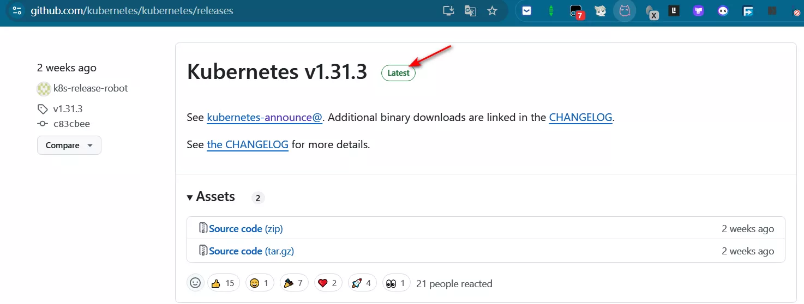Click the laughing face reaction
The height and width of the screenshot is (304, 804).
click(260, 283)
